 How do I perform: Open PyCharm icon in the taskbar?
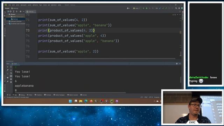(x=112, y=101)
